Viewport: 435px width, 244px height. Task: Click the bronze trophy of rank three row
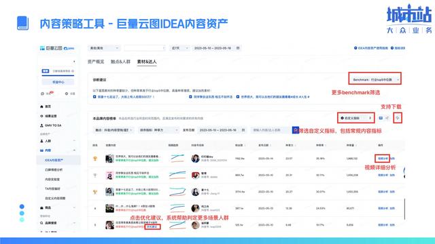point(95,192)
